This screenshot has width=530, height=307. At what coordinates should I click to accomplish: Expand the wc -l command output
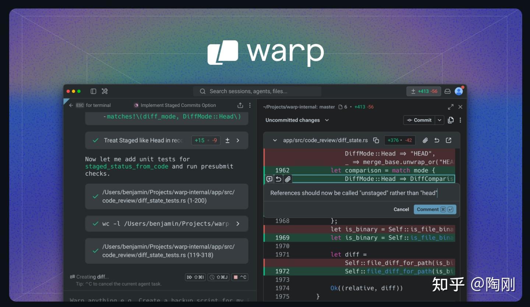coord(238,223)
